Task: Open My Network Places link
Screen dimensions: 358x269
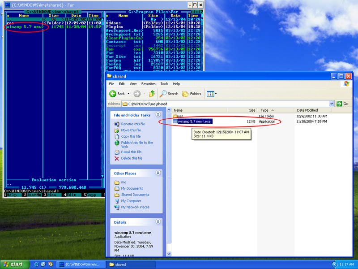Action: coord(135,207)
